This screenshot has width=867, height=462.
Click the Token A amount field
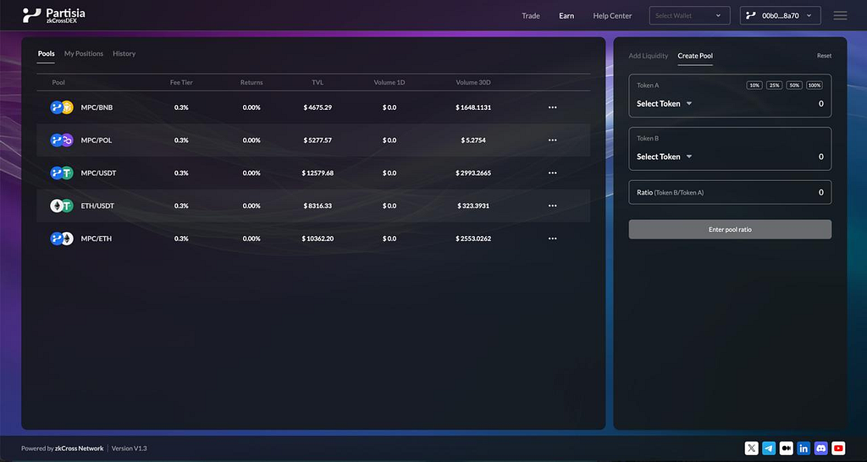(x=820, y=103)
